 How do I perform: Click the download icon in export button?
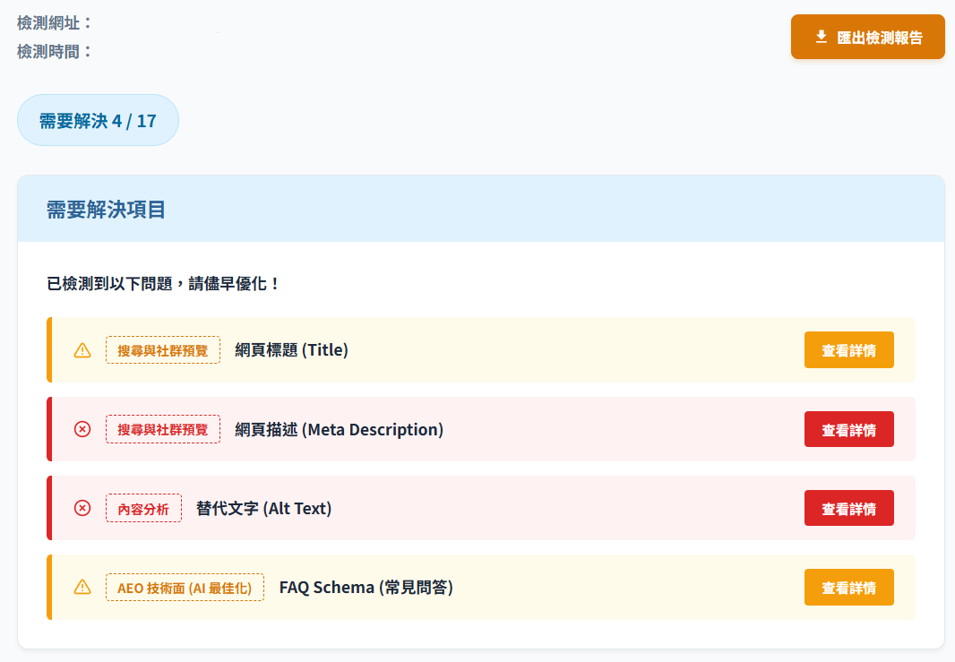click(x=821, y=37)
